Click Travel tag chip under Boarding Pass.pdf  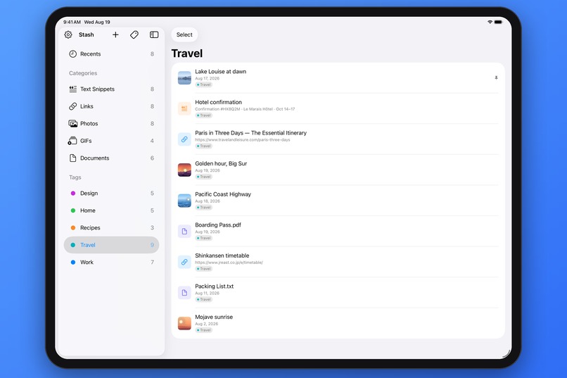204,238
